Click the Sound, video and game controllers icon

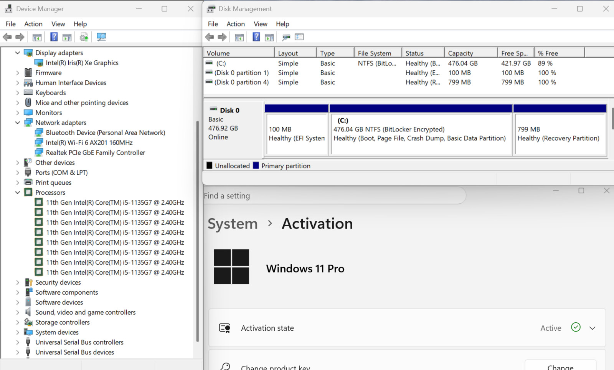pyautogui.click(x=28, y=312)
